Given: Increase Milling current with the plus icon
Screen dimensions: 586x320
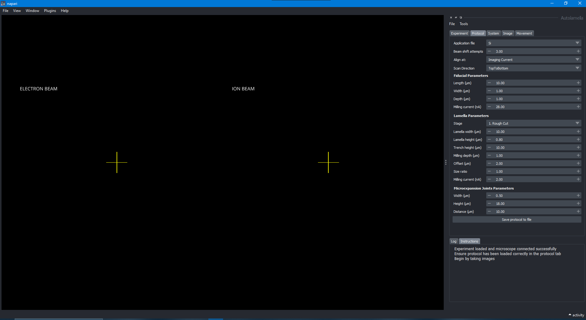Looking at the screenshot, I should (x=578, y=107).
